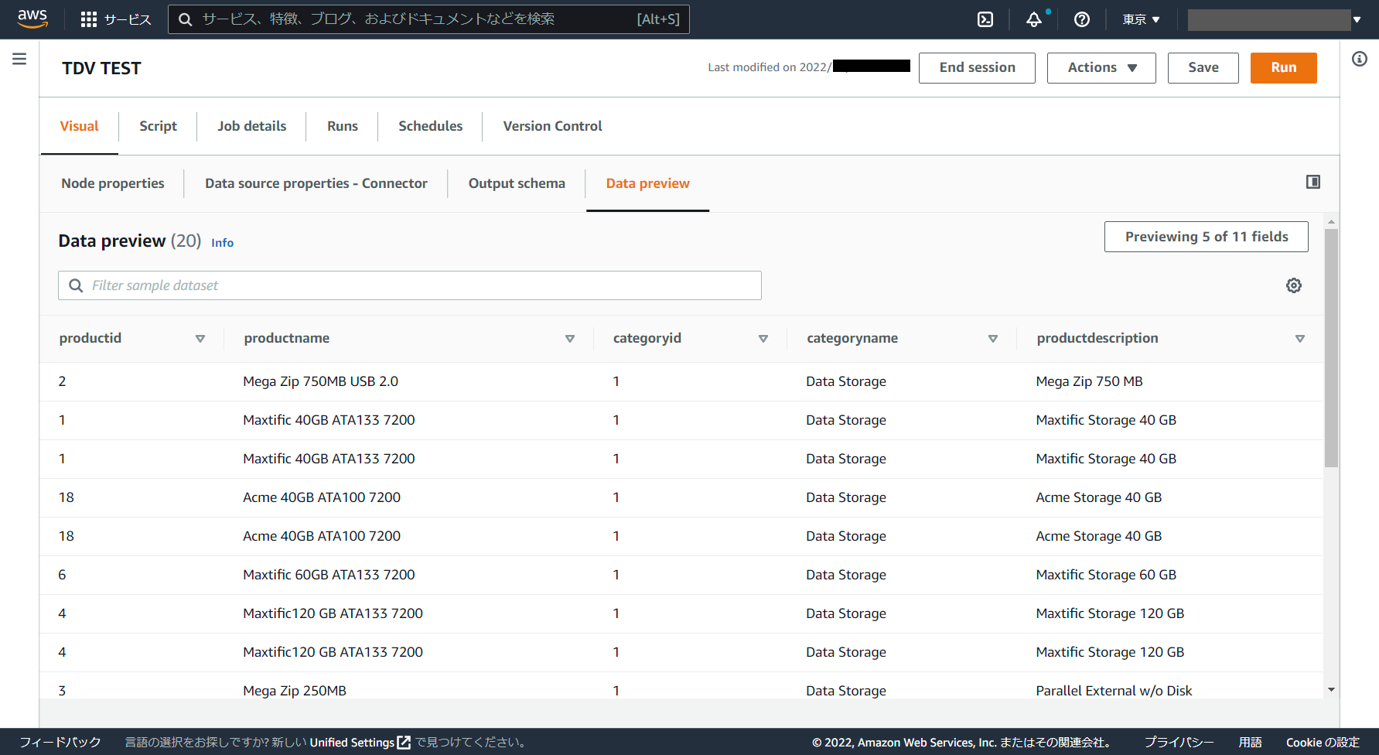The width and height of the screenshot is (1379, 755).
Task: Sort by the productdescription column arrow
Action: (1300, 338)
